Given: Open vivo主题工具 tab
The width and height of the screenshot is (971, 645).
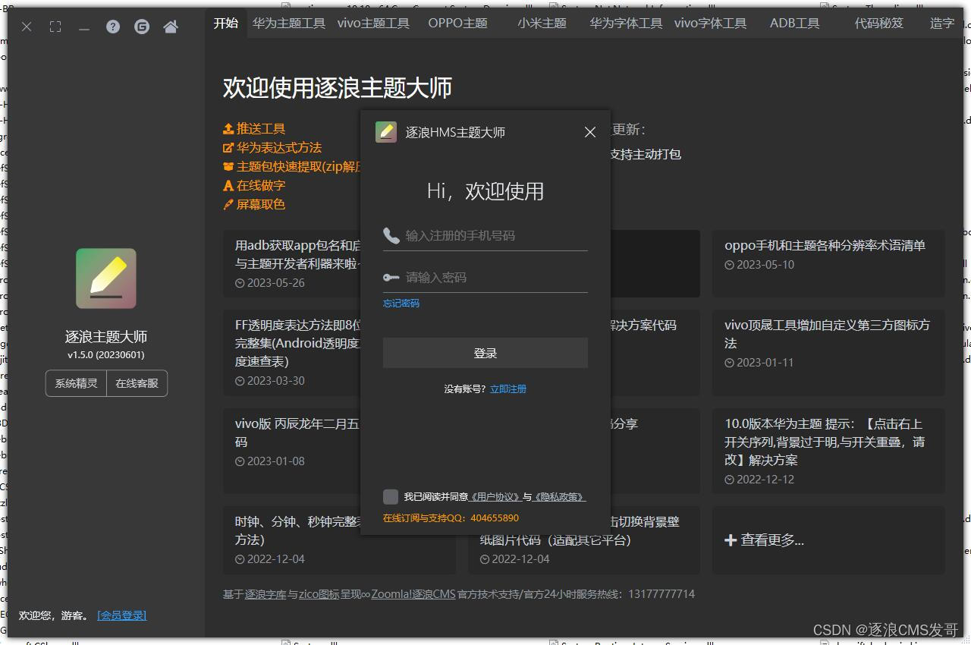Looking at the screenshot, I should click(x=373, y=23).
